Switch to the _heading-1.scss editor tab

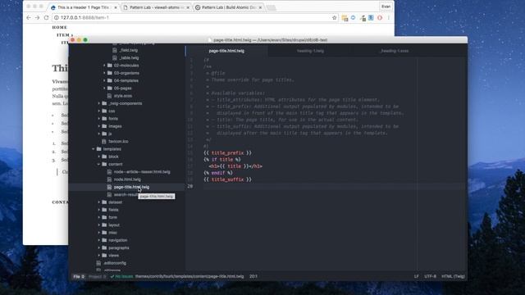394,51
